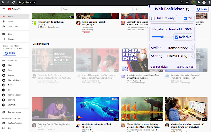Screen dimensions: 211x132
Task: Click the browser back arrow
Action: pyautogui.click(x=3, y=2)
